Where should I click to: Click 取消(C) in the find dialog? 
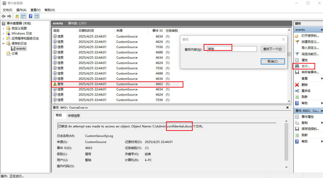coord(272,61)
